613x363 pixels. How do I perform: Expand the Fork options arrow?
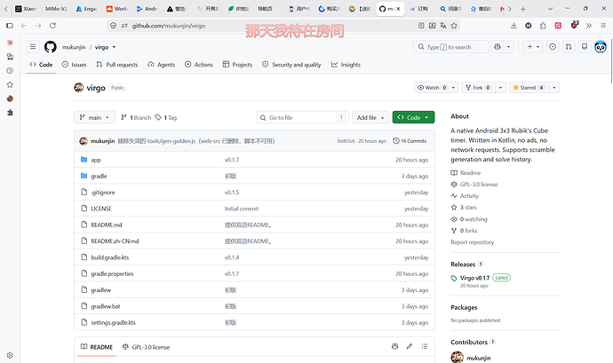500,88
